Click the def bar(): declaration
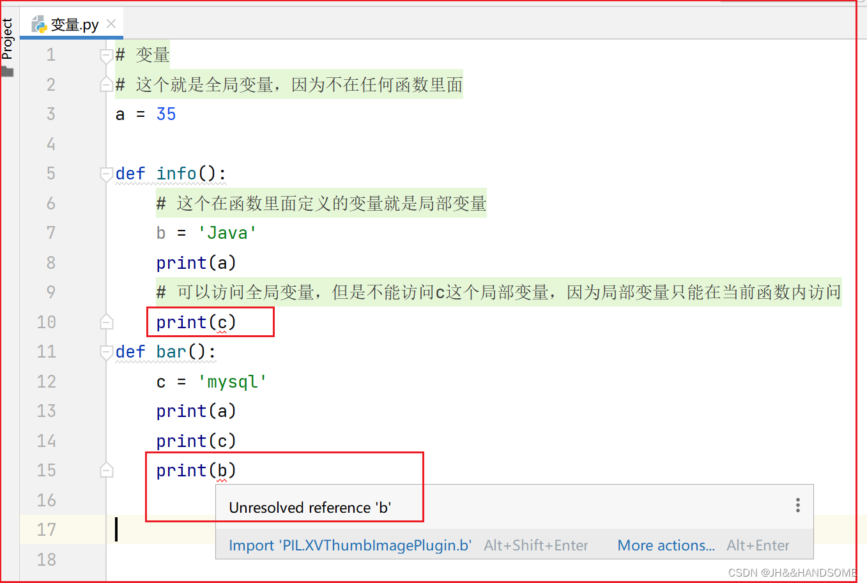This screenshot has height=583, width=867. point(165,352)
